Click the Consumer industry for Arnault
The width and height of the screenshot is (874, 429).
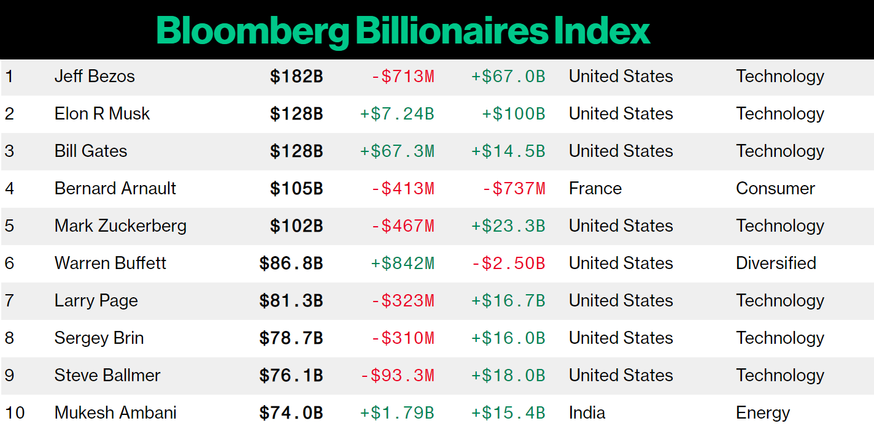click(x=775, y=189)
